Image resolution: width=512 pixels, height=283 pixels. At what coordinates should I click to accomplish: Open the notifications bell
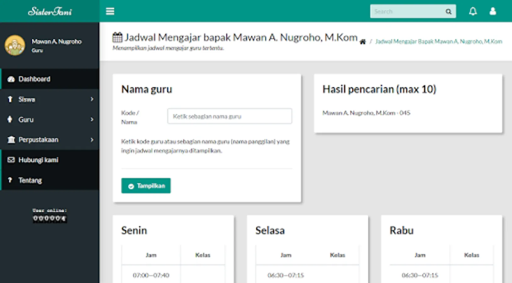[473, 11]
